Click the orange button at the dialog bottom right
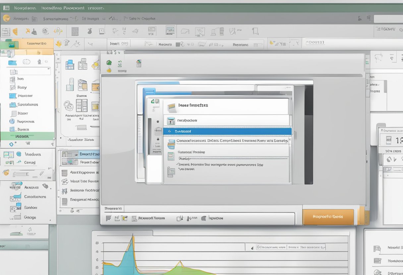Image resolution: width=403 pixels, height=275 pixels. point(328,217)
